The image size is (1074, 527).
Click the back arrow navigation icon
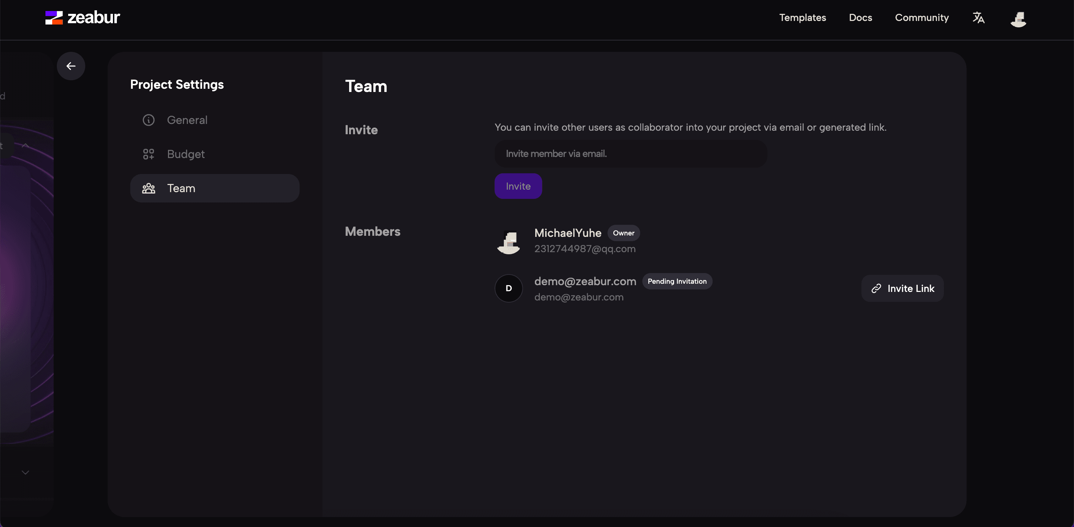click(71, 66)
